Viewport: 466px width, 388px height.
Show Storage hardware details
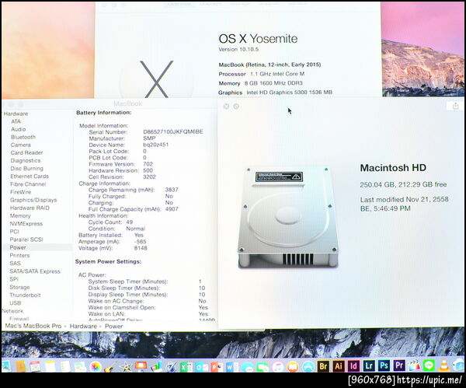(19, 287)
